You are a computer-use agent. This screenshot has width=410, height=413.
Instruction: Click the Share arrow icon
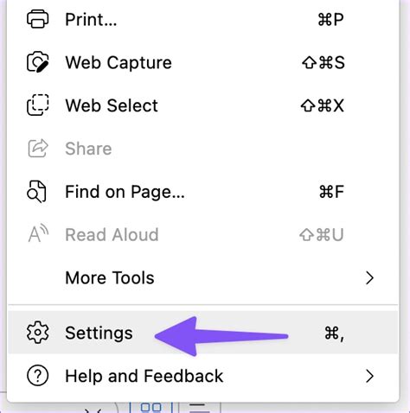coord(38,148)
